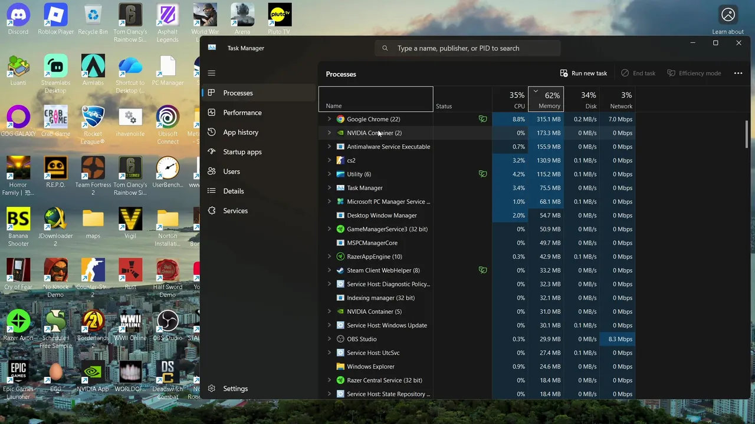755x424 pixels.
Task: Click the Run new task button
Action: coord(583,73)
